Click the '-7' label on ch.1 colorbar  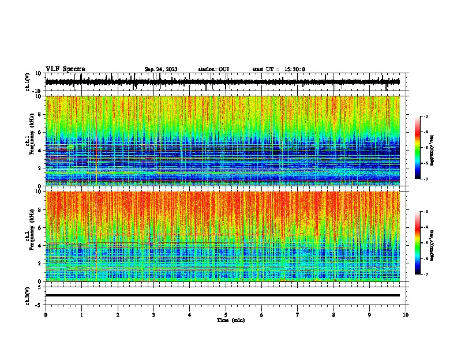426,179
